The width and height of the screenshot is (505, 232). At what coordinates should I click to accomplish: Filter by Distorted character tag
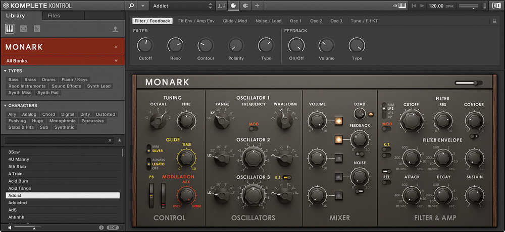pyautogui.click(x=106, y=114)
